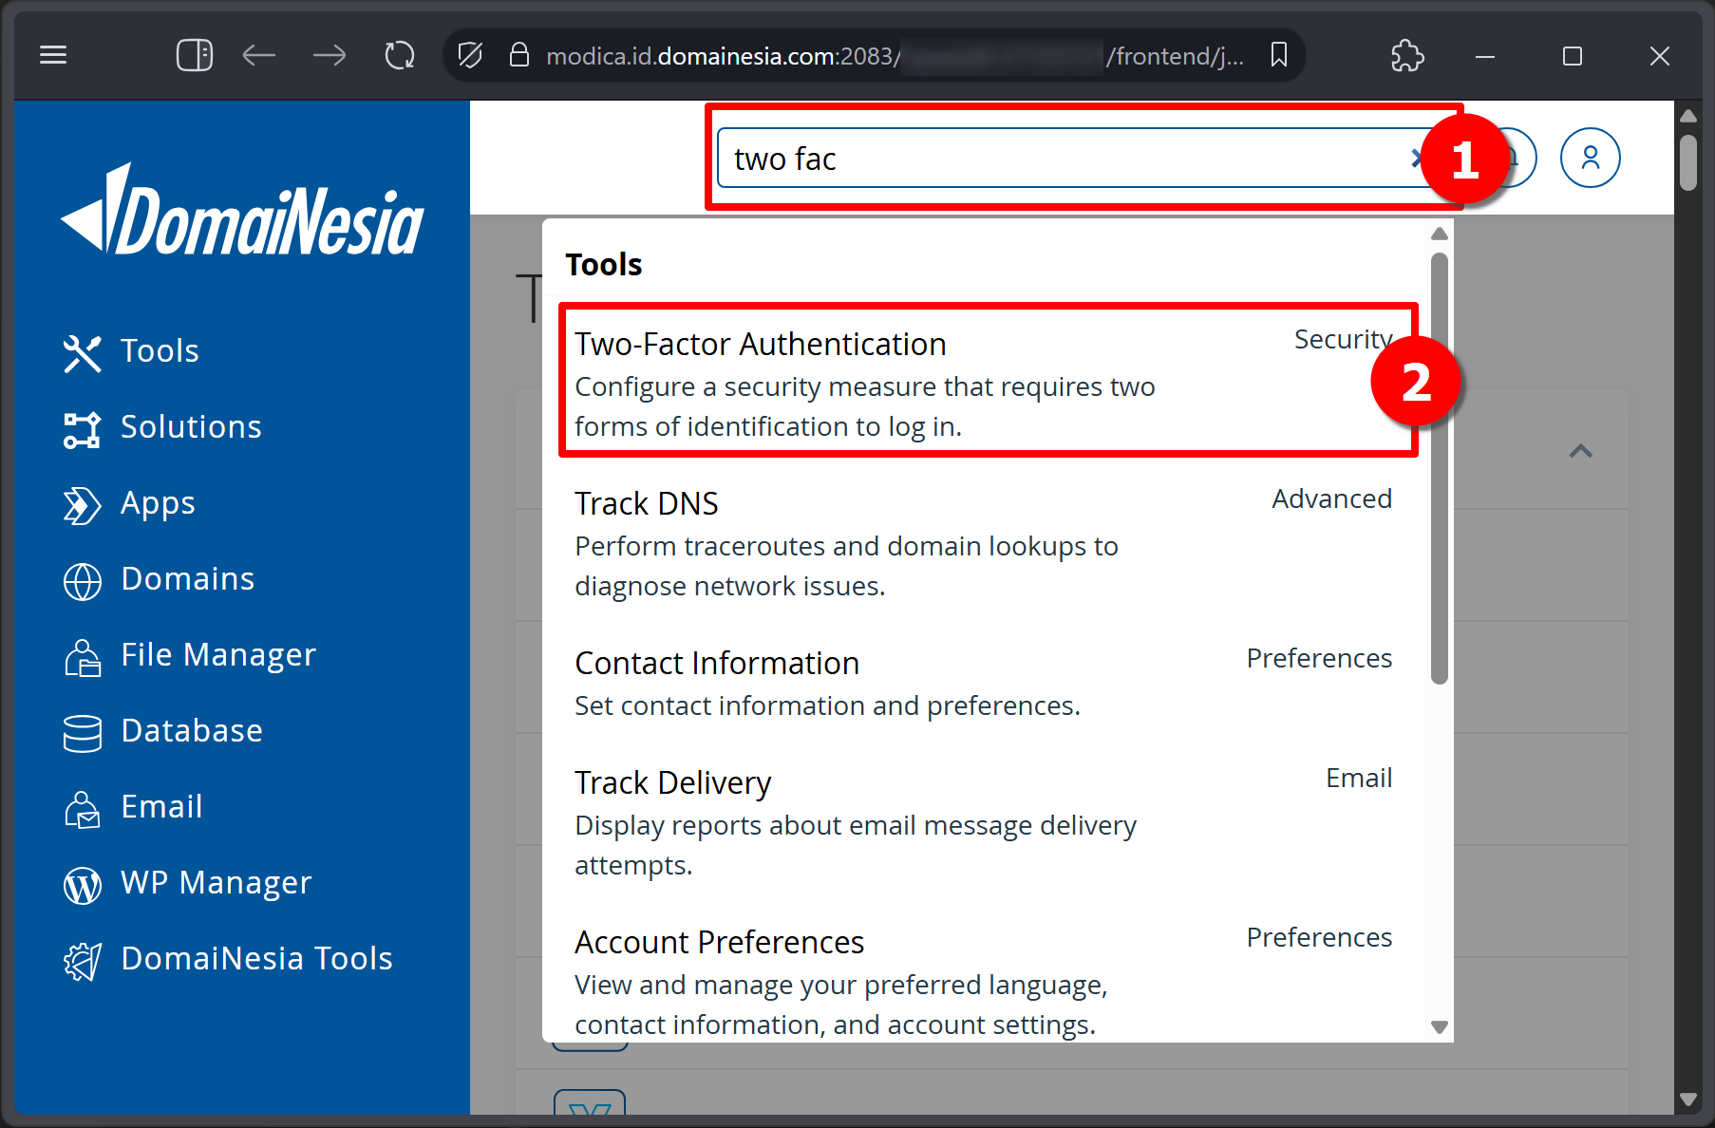Click the padlock site security icon
Screen dimensions: 1715x1128
pyautogui.click(x=518, y=55)
